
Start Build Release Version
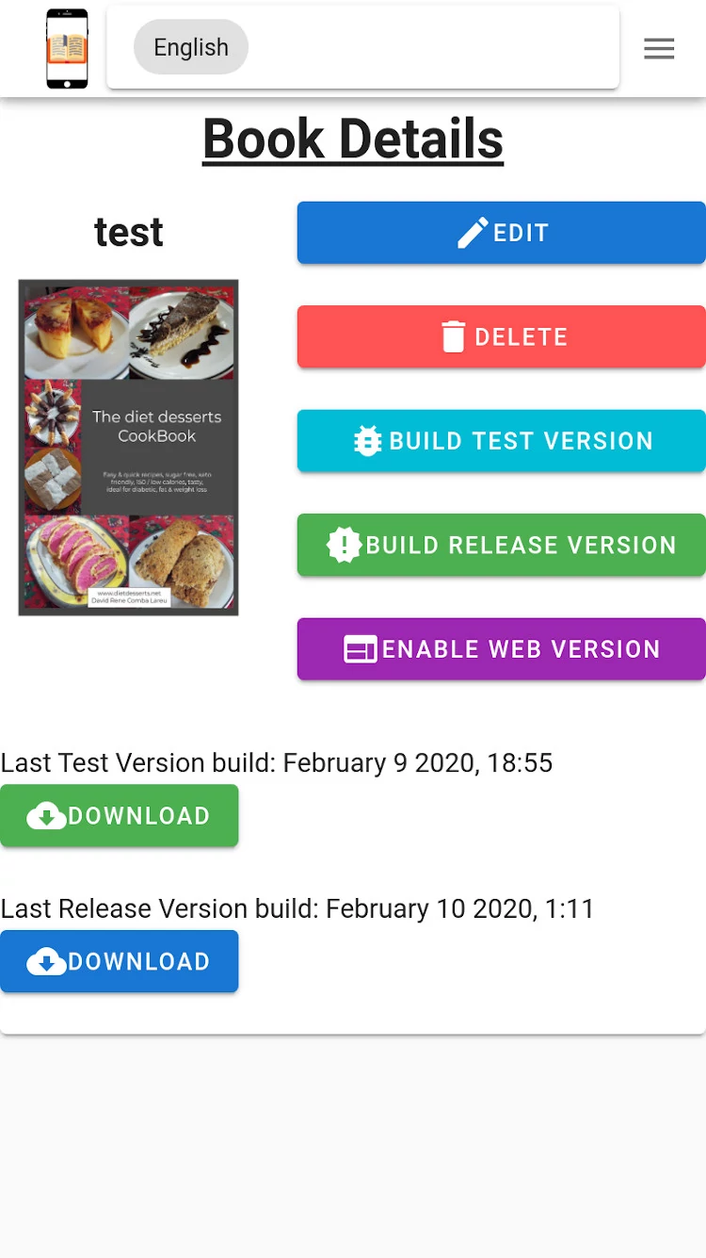(x=502, y=545)
